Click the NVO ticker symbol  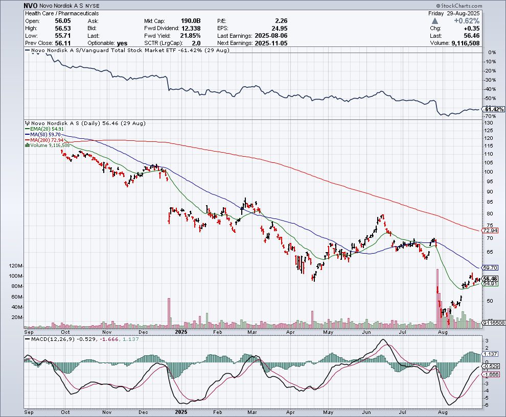(x=31, y=6)
